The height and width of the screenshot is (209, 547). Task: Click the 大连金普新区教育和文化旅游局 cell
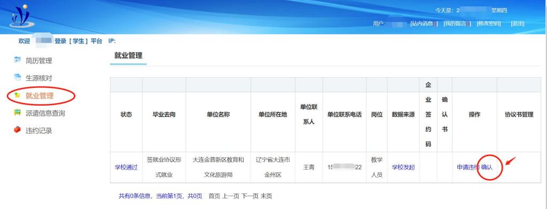(218, 167)
